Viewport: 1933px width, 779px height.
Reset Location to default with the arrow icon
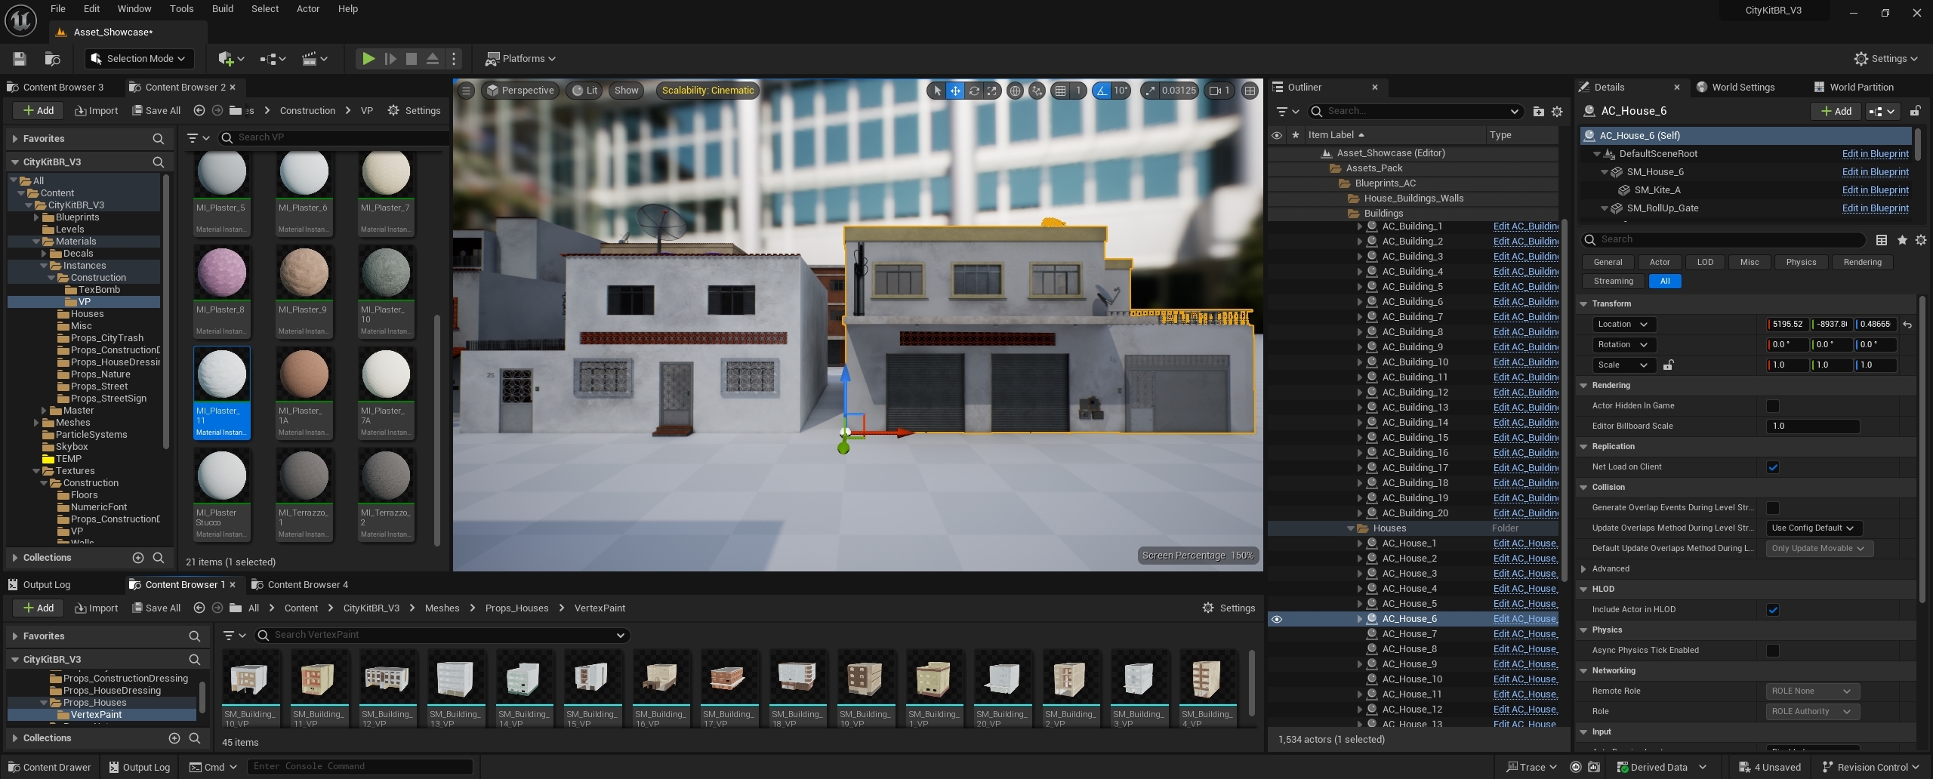pos(1907,325)
